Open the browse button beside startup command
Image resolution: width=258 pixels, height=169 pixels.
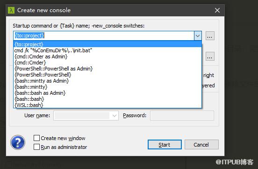click(x=210, y=35)
